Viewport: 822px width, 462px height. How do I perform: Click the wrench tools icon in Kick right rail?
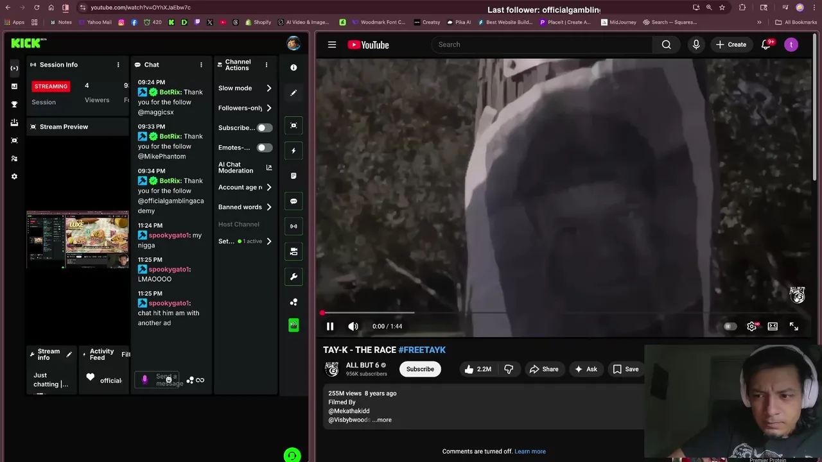(293, 277)
